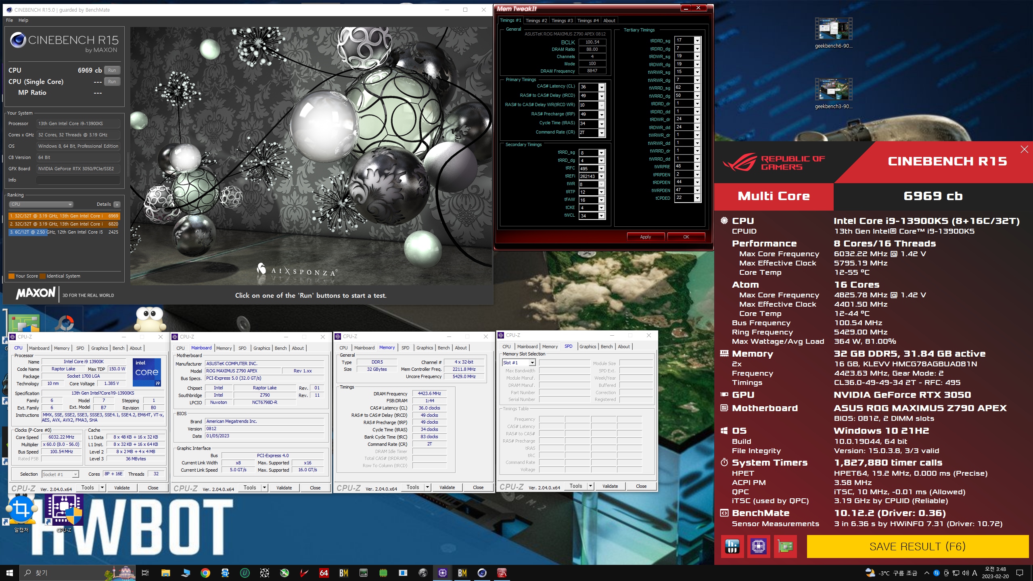
Task: Open GPU card icon in BenchMate panel
Action: pos(785,547)
